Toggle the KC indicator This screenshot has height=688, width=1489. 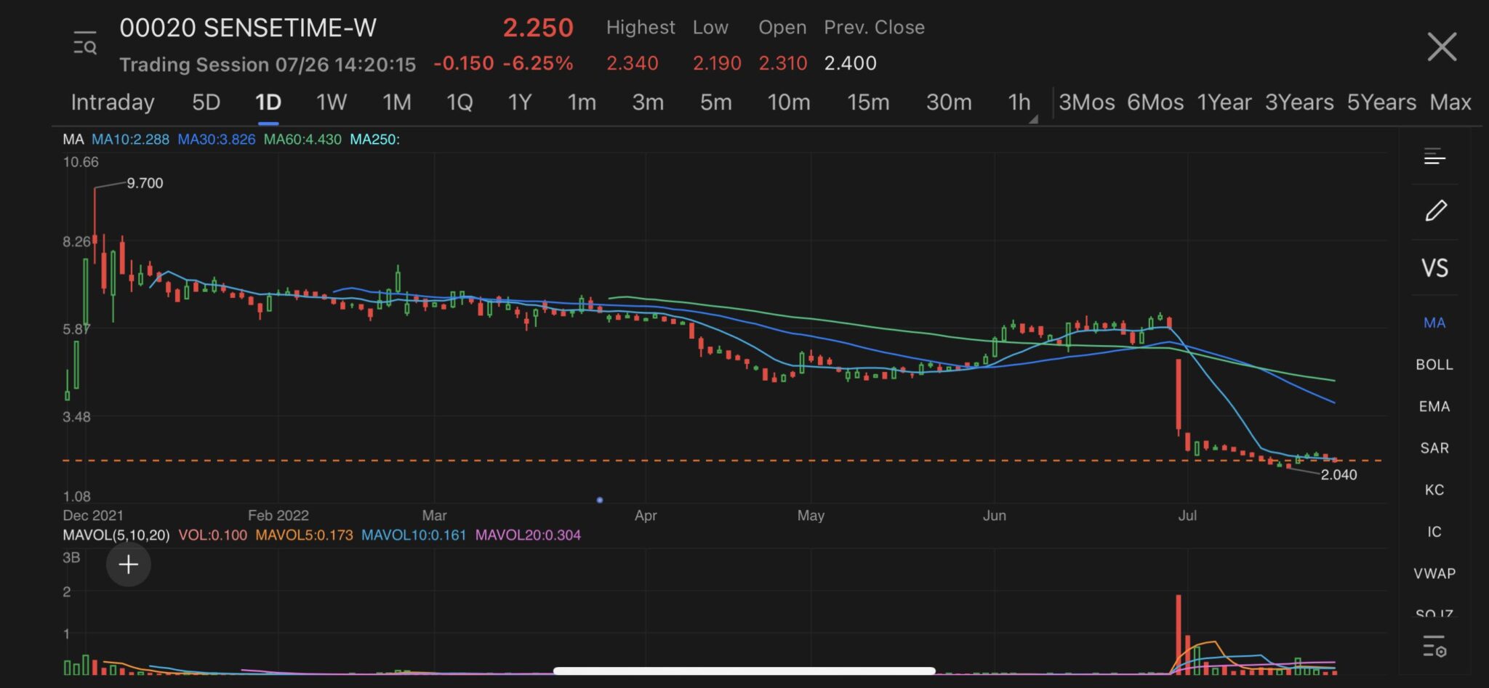click(x=1434, y=490)
